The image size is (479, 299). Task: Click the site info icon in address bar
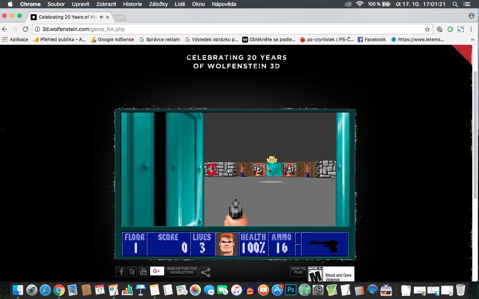[37, 29]
